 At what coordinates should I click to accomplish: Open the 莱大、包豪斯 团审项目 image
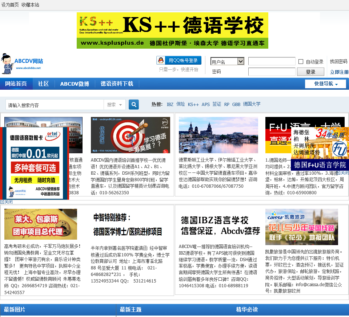point(40,224)
